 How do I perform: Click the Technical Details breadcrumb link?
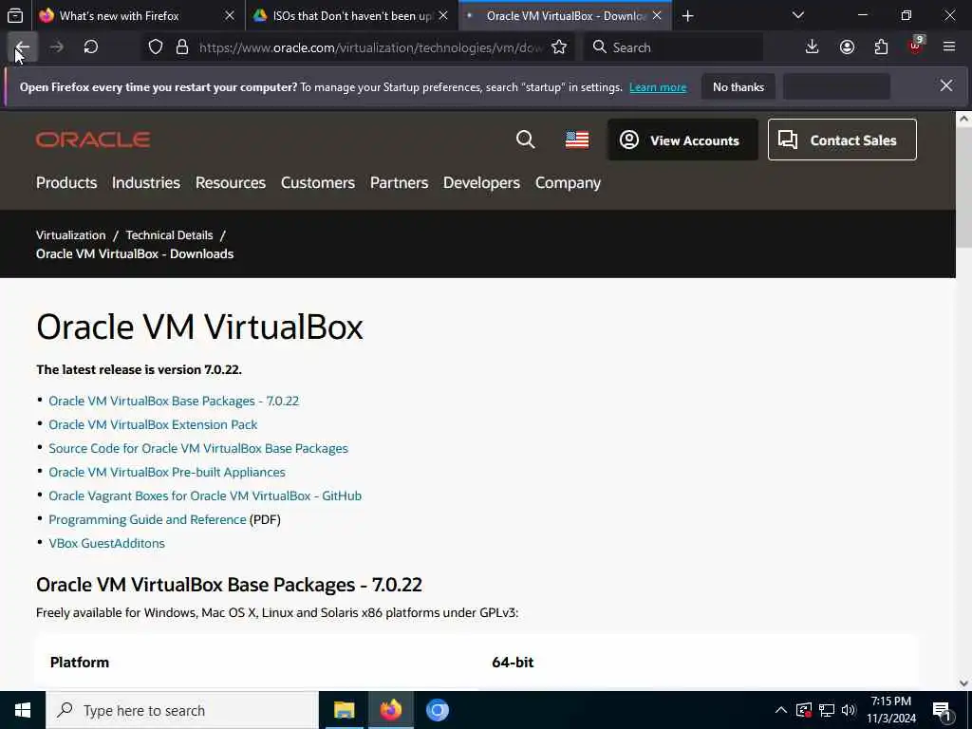tap(169, 235)
